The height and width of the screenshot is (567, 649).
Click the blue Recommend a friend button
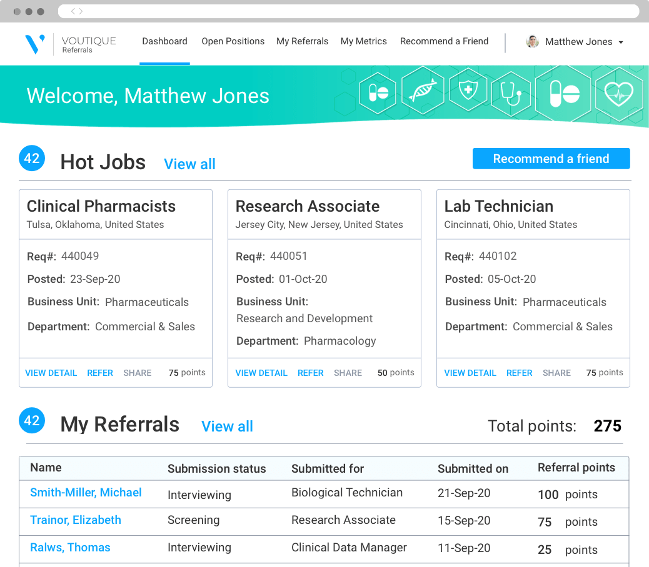551,159
